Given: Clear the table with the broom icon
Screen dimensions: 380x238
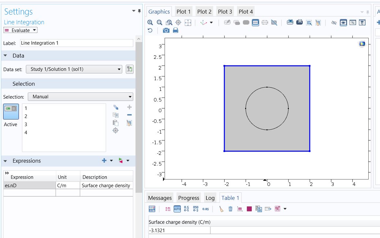Looking at the screenshot, I should tap(221, 209).
